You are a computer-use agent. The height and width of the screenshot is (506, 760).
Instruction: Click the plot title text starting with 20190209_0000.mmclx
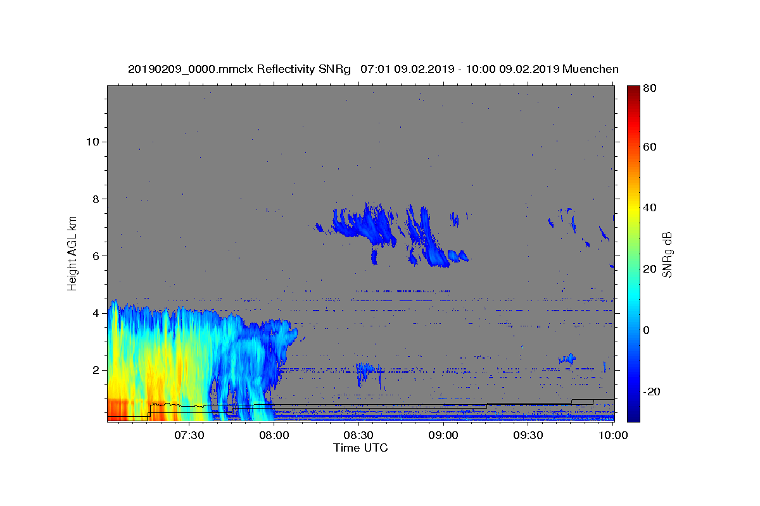point(373,69)
